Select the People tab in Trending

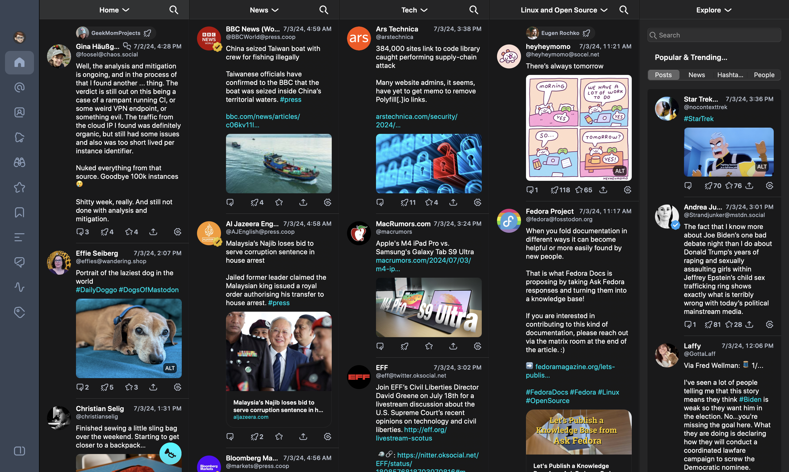(x=764, y=75)
